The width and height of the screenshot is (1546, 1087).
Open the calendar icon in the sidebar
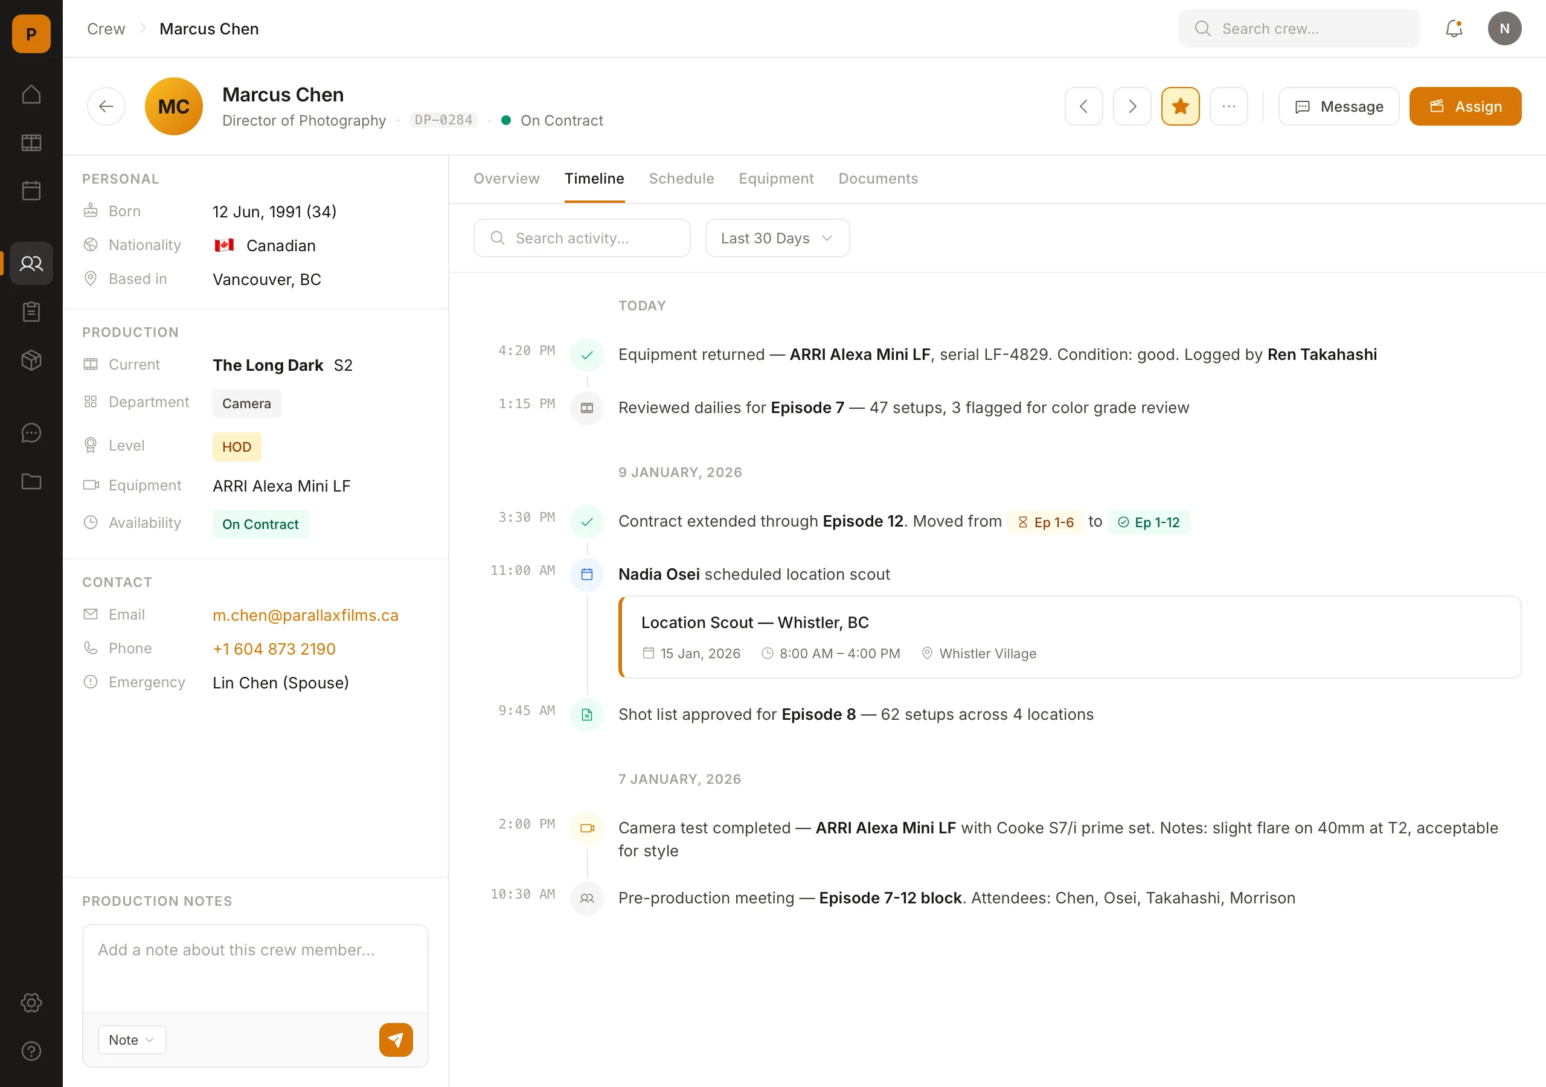[31, 191]
